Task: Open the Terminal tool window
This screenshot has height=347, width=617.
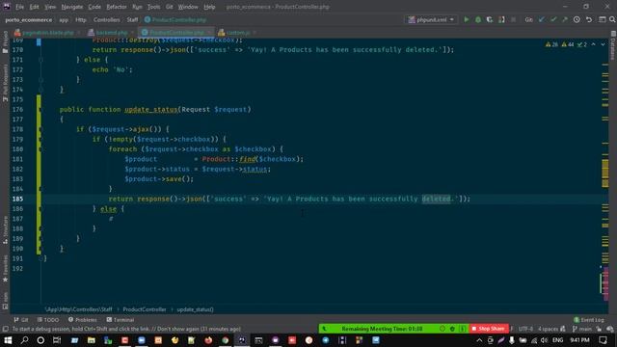Action: [121, 320]
